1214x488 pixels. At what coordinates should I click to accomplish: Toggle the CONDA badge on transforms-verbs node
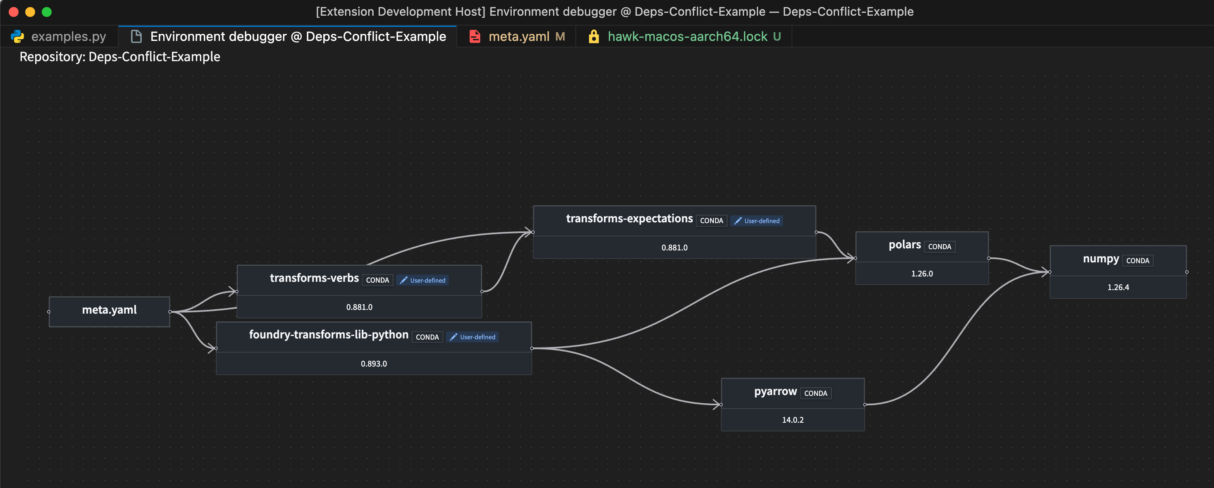tap(377, 280)
